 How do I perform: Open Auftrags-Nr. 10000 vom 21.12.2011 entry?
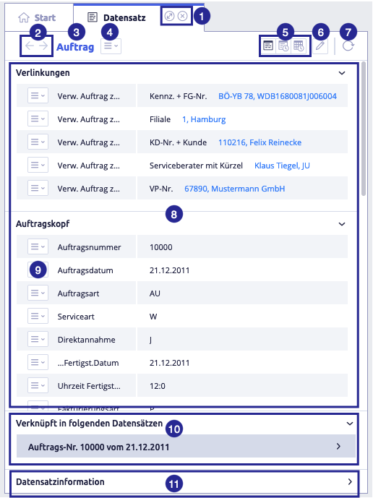186,446
